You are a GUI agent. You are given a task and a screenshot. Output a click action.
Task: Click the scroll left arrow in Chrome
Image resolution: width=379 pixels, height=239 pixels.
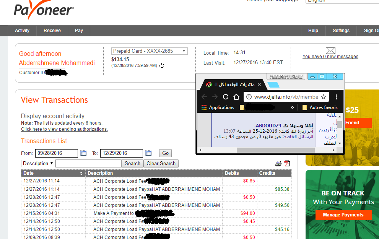200,150
